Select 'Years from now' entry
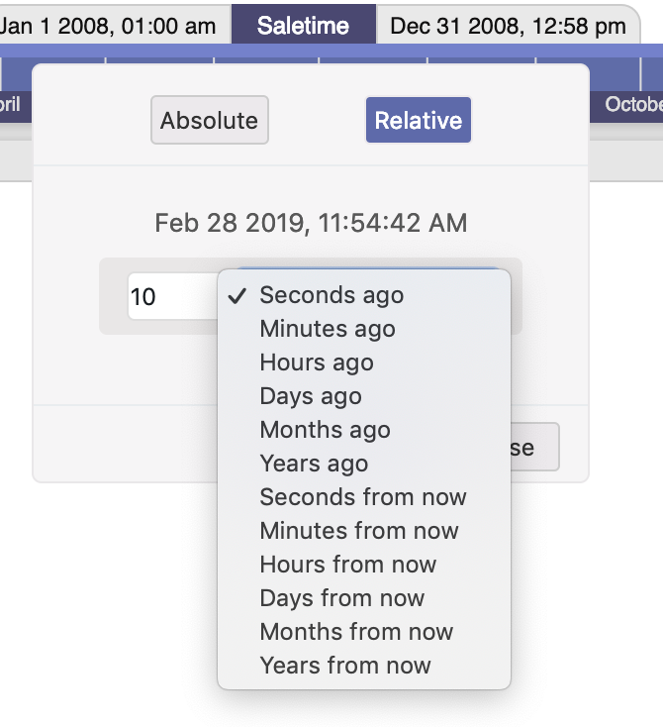 click(345, 666)
